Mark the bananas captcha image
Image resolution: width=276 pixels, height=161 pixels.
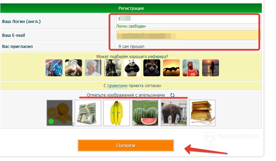(116, 113)
